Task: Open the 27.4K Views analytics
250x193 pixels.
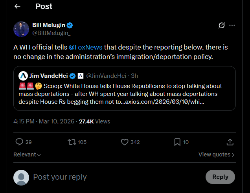Action: click(94, 121)
